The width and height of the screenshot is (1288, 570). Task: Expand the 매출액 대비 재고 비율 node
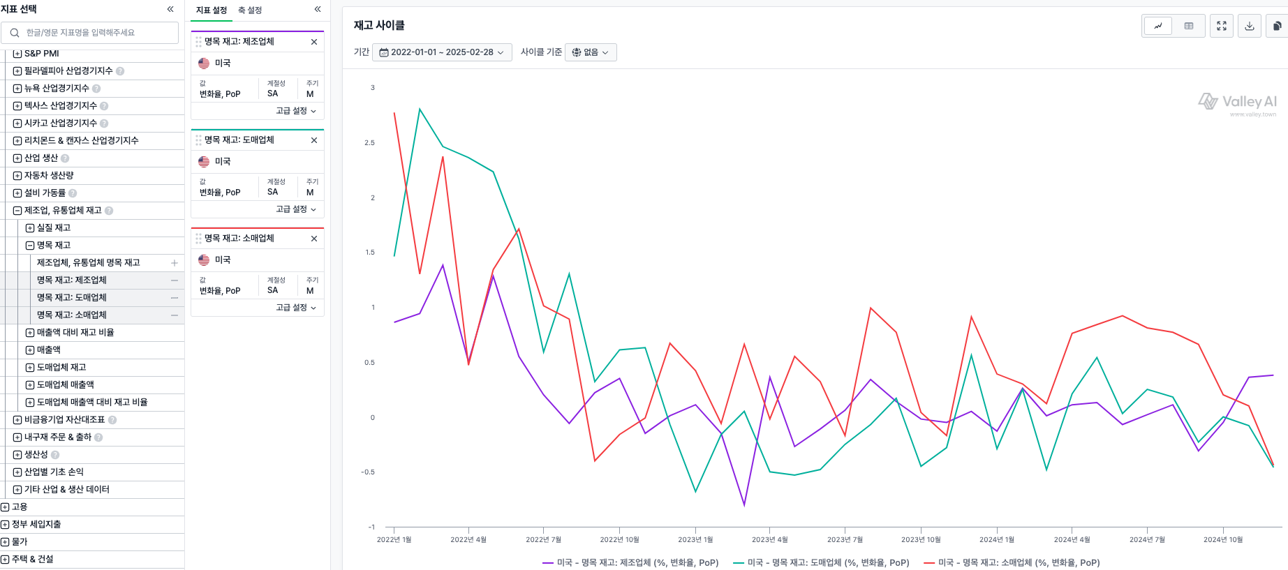point(30,333)
